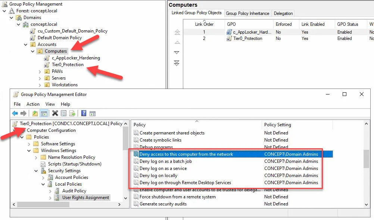Click policy list vertical scrollbar thumb
This screenshot has height=220, width=374.
367,159
